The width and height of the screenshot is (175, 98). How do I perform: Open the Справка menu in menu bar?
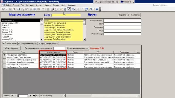tap(72, 5)
